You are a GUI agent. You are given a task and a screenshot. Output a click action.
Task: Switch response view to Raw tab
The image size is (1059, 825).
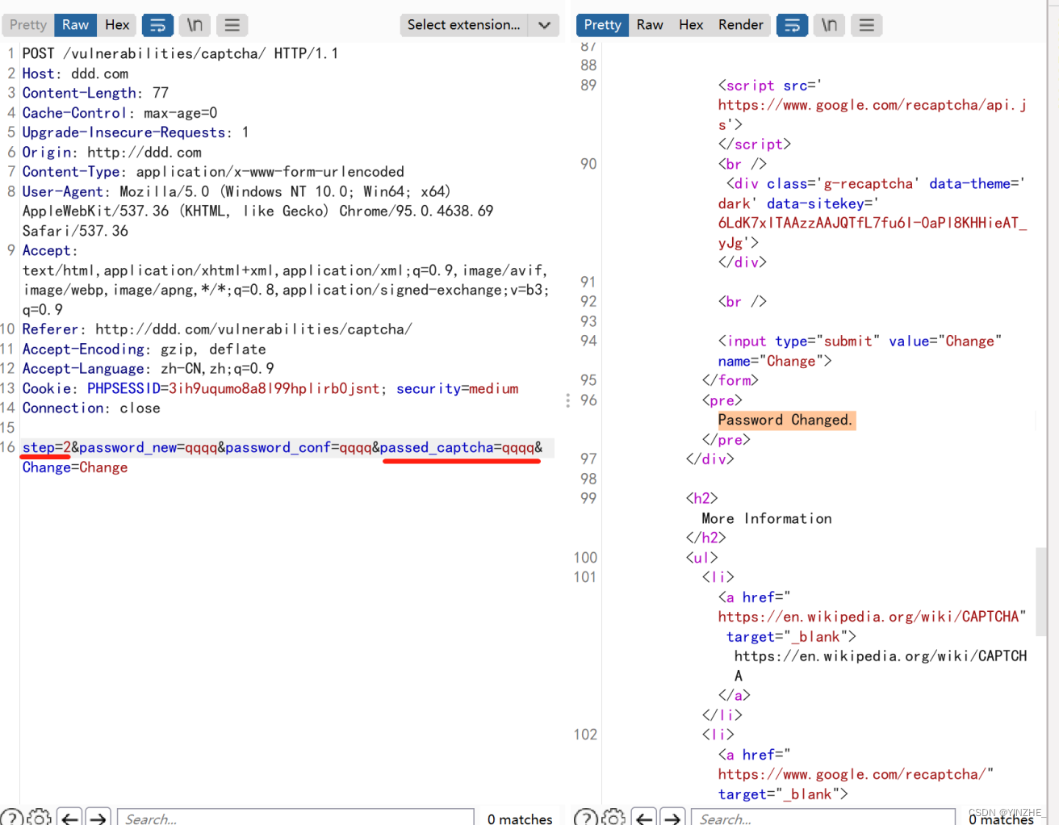[650, 25]
